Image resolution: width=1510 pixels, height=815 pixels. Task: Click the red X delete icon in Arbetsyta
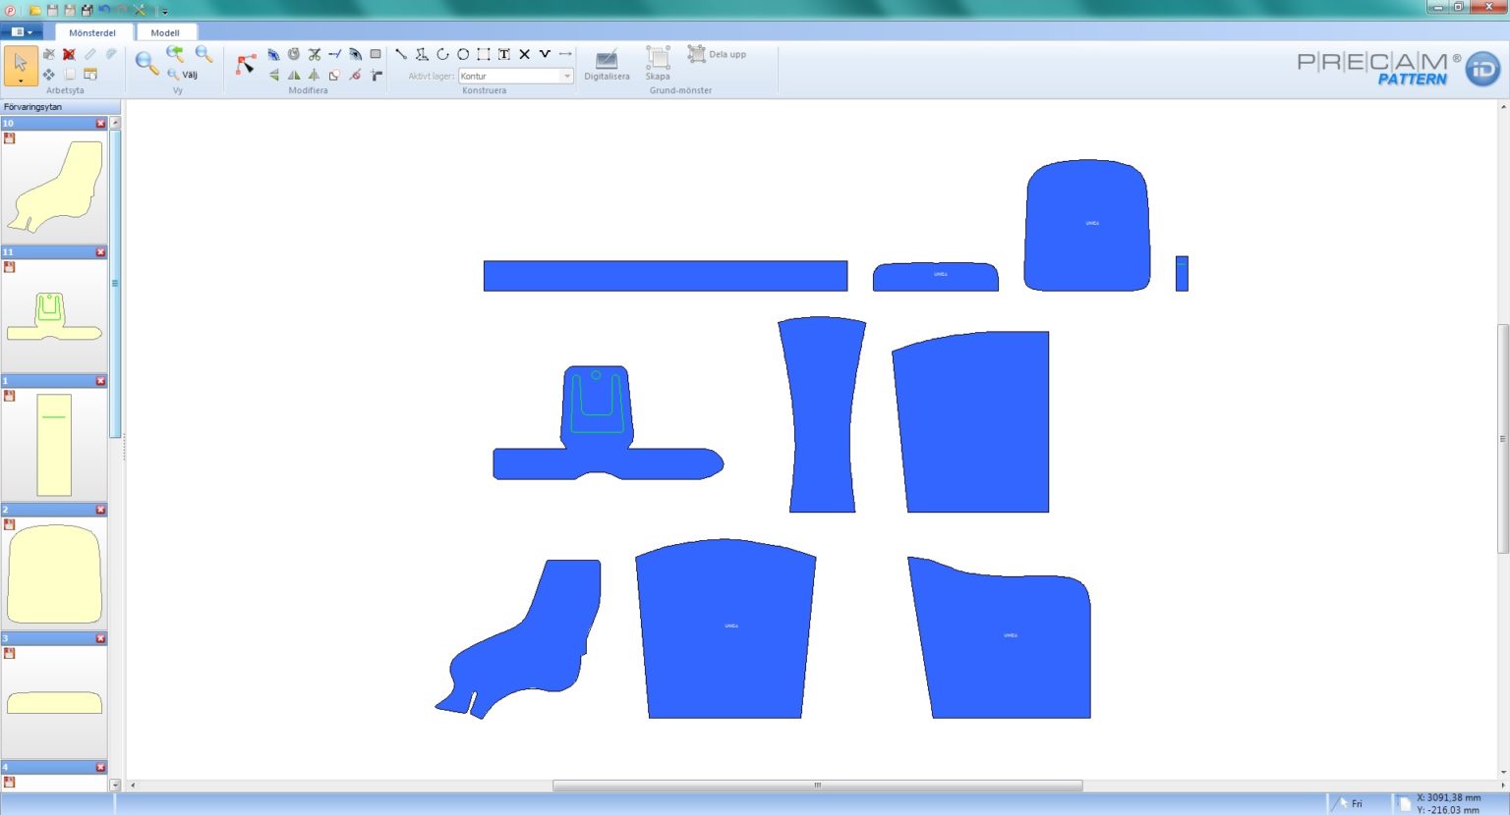coord(69,54)
